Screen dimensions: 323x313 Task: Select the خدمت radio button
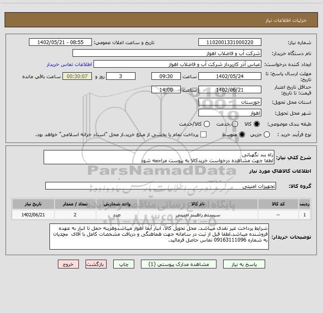click(x=235, y=124)
